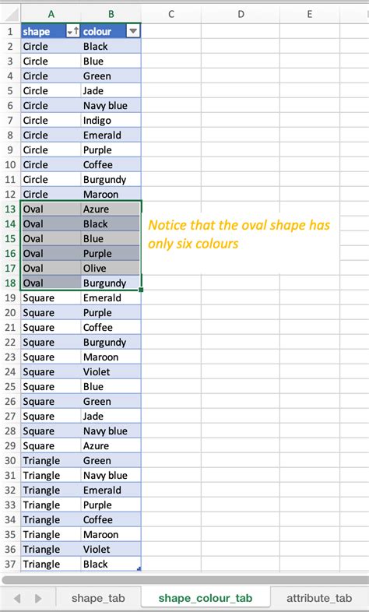Select cell 'Emerald' in row 32

coord(111,491)
